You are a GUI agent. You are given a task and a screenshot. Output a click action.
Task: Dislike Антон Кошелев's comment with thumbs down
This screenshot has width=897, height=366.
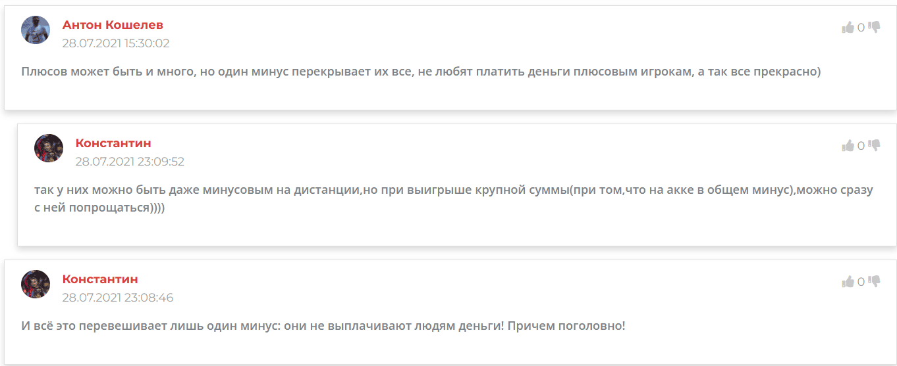coord(875,27)
